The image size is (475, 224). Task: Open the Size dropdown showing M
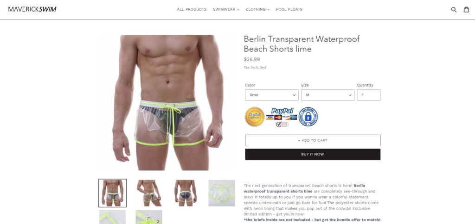tap(327, 95)
